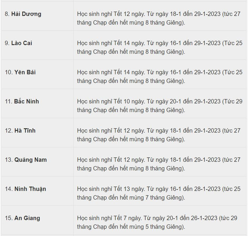Select the Hải Dương province name
This screenshot has height=236, width=248.
point(26,14)
